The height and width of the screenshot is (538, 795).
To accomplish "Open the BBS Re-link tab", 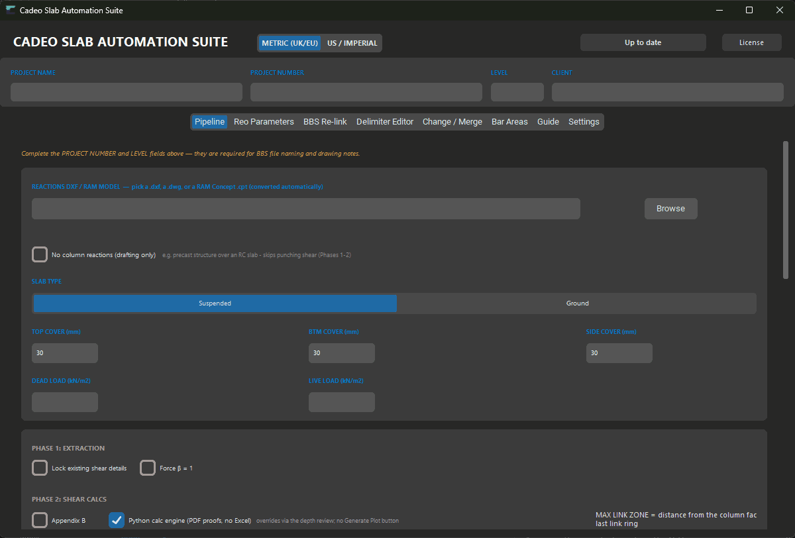I will click(x=325, y=122).
